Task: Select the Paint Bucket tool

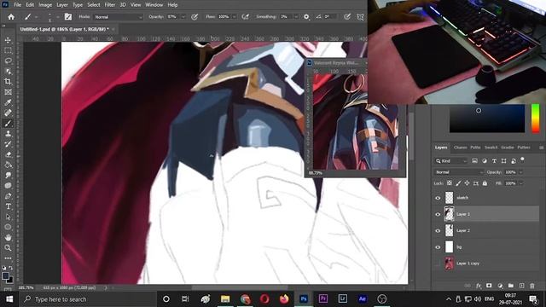Action: [8, 165]
